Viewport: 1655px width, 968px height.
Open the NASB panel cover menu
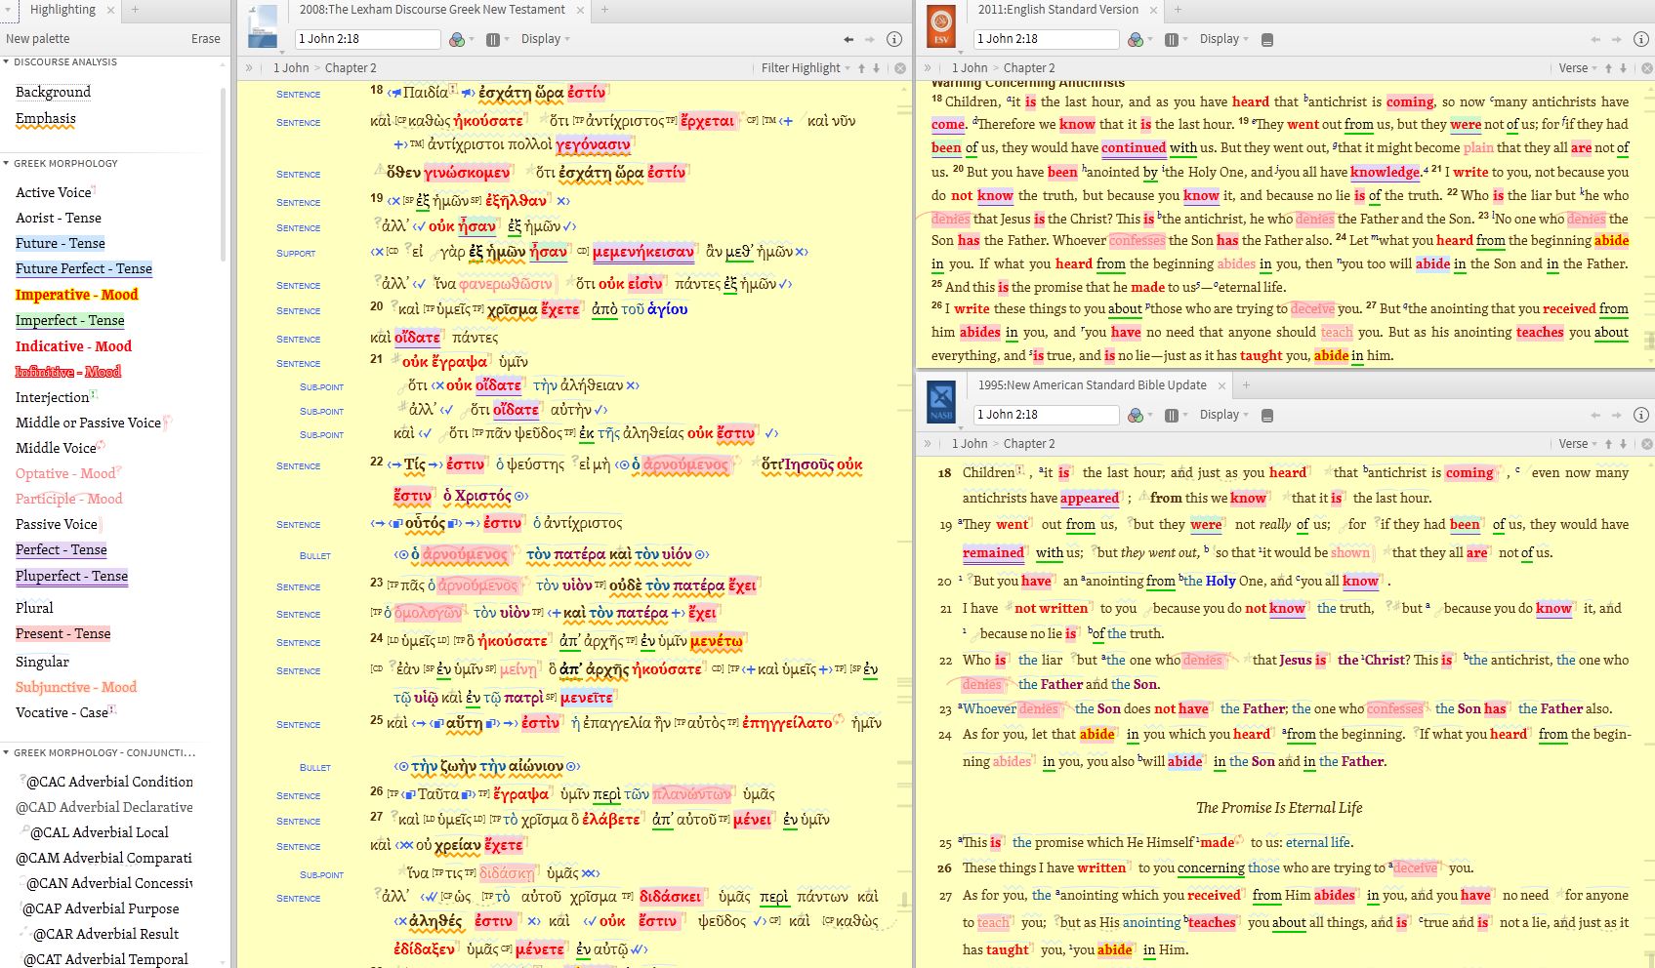[x=941, y=402]
